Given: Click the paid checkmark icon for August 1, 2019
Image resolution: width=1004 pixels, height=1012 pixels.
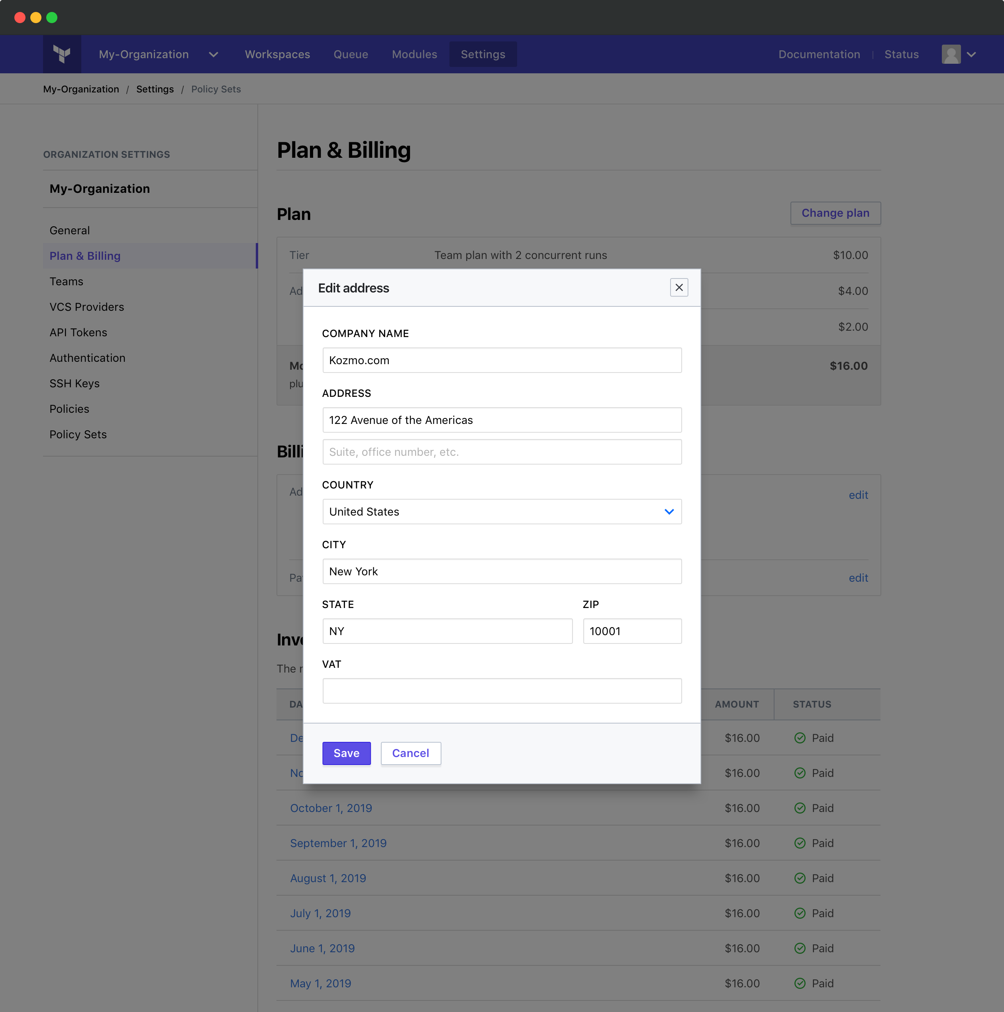Looking at the screenshot, I should click(800, 879).
